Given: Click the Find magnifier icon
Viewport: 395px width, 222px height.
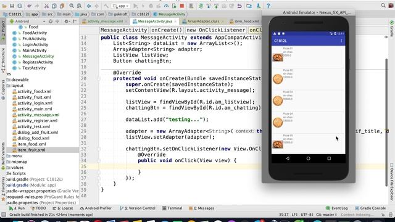Looking at the screenshot, I should (72, 6).
